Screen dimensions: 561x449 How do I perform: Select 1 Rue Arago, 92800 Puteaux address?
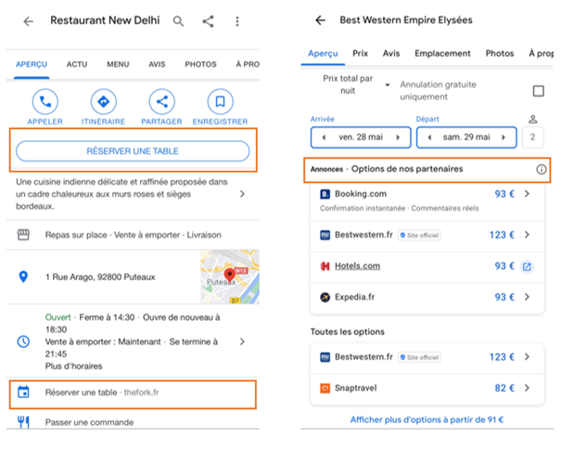pyautogui.click(x=100, y=277)
